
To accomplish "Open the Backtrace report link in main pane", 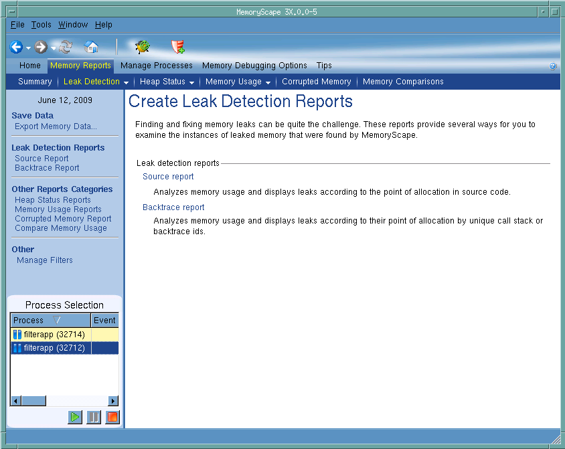I will pyautogui.click(x=173, y=207).
